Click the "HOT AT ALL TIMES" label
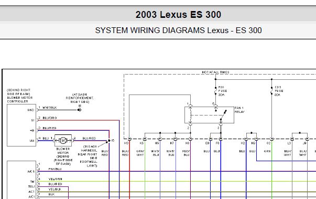Viewport: 316px width, 199px height. pyautogui.click(x=215, y=72)
